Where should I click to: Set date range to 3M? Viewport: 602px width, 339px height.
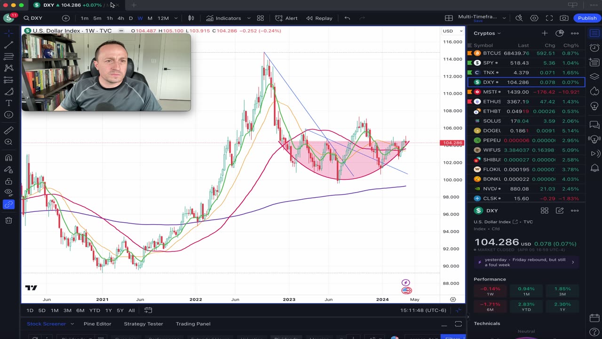tap(67, 310)
